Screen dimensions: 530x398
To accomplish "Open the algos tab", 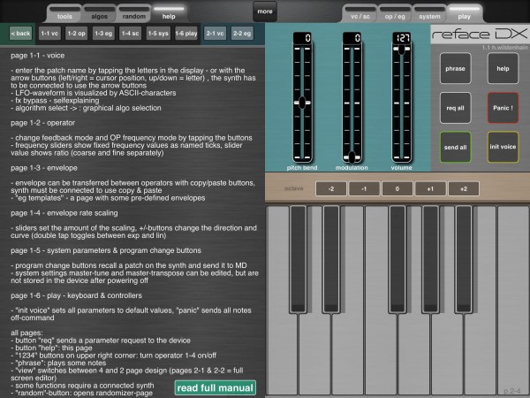I will pos(99,13).
